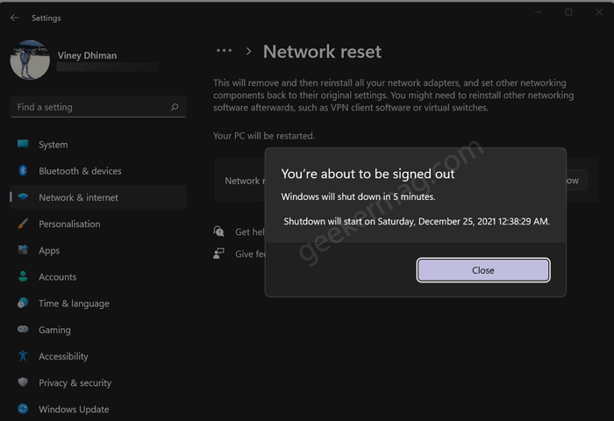
Task: Click the Privacy shield icon
Action: click(23, 382)
